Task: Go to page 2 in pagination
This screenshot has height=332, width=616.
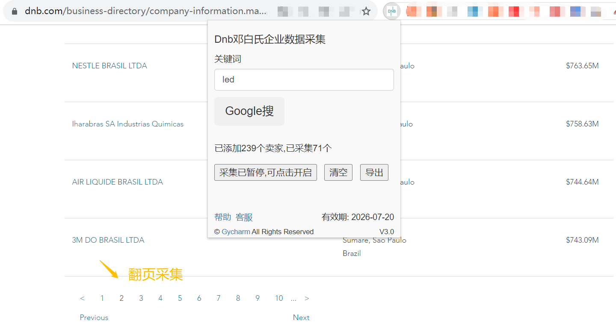Action: (121, 298)
